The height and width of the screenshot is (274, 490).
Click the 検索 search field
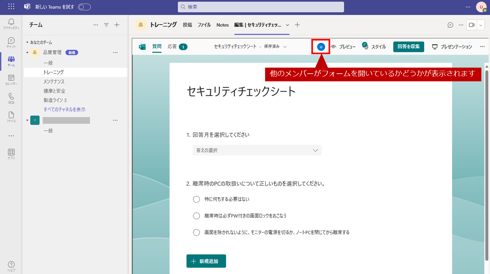(261, 7)
